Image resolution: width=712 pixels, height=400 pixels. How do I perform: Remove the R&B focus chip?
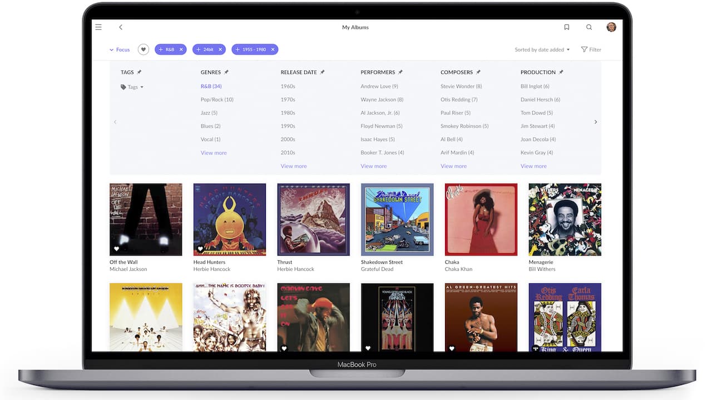click(x=181, y=49)
